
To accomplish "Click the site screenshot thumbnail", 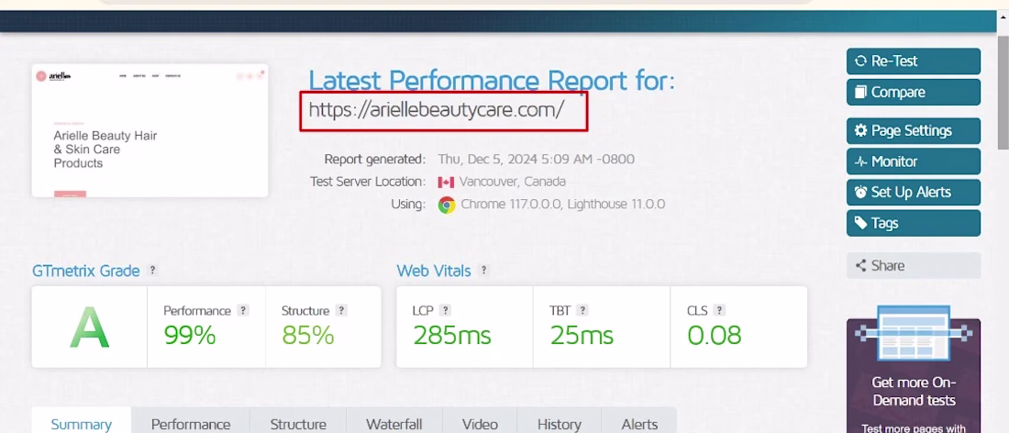I will pyautogui.click(x=150, y=130).
